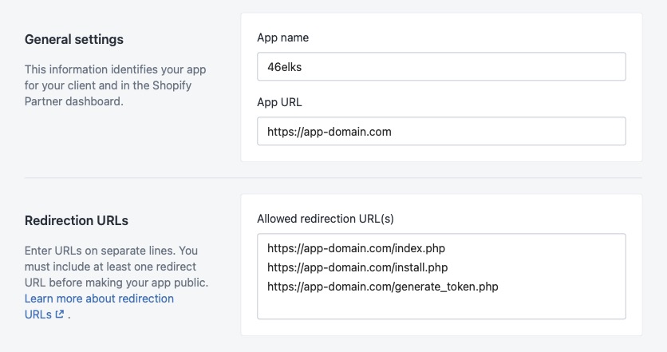Screen dimensions: 667x352
Task: Click the empty area below URLs in the text area
Action: [441, 307]
